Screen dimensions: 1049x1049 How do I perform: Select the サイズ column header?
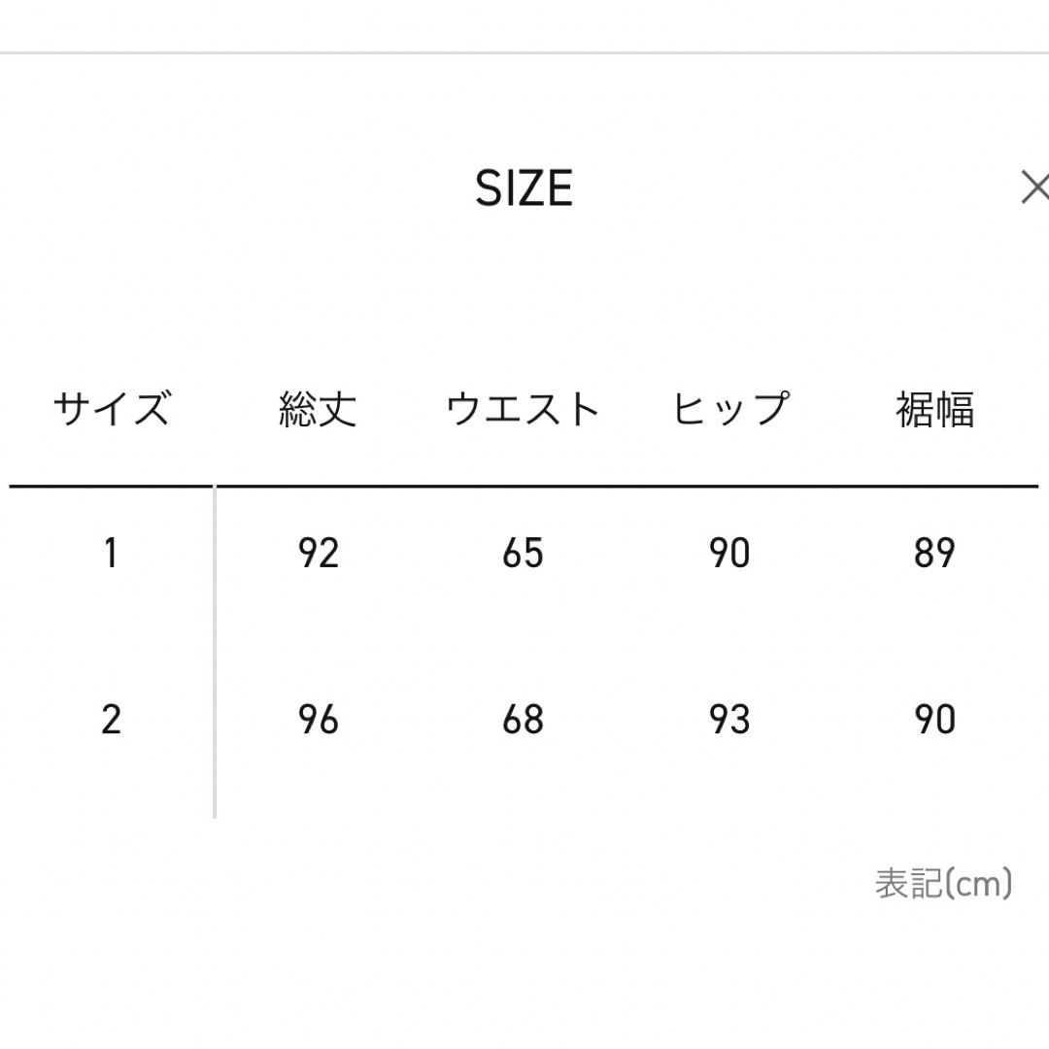click(x=112, y=408)
